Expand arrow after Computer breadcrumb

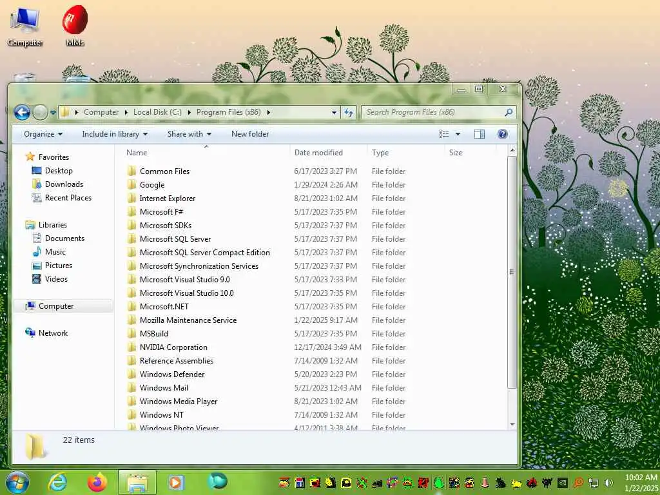pos(126,112)
